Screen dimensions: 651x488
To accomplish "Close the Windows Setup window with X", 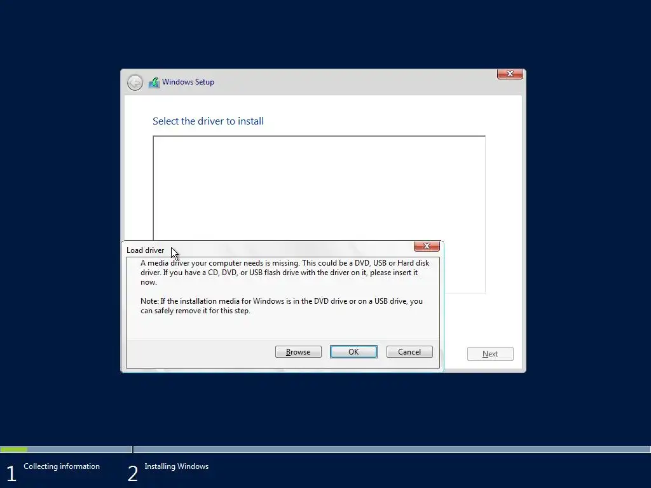I will click(x=510, y=74).
